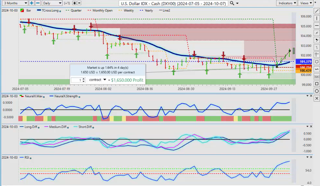
Task: Click the NeuralX.Max legend dot
Action: 44,97
